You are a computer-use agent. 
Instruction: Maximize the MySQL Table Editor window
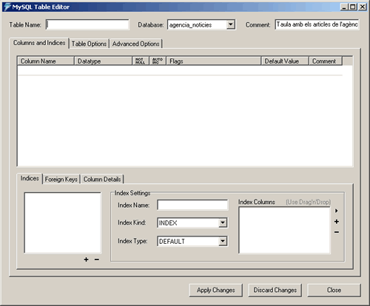point(353,7)
